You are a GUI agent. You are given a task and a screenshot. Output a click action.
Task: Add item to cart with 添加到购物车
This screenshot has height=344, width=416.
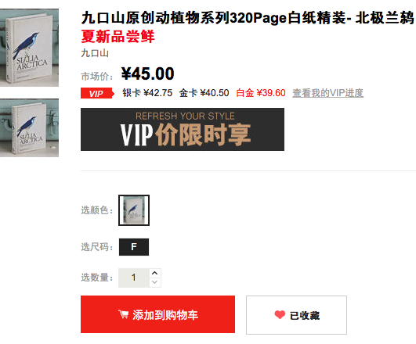(157, 314)
